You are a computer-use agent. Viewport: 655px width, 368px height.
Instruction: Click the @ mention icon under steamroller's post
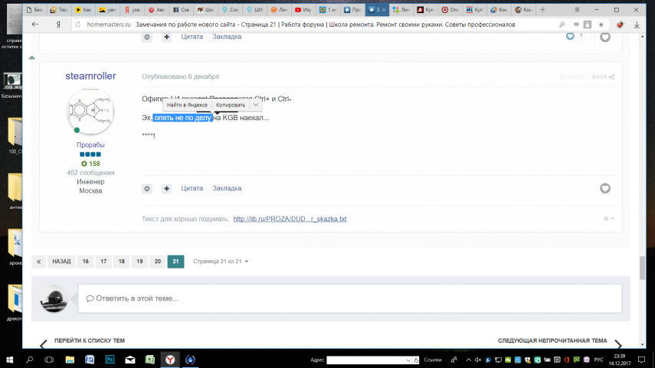(147, 188)
